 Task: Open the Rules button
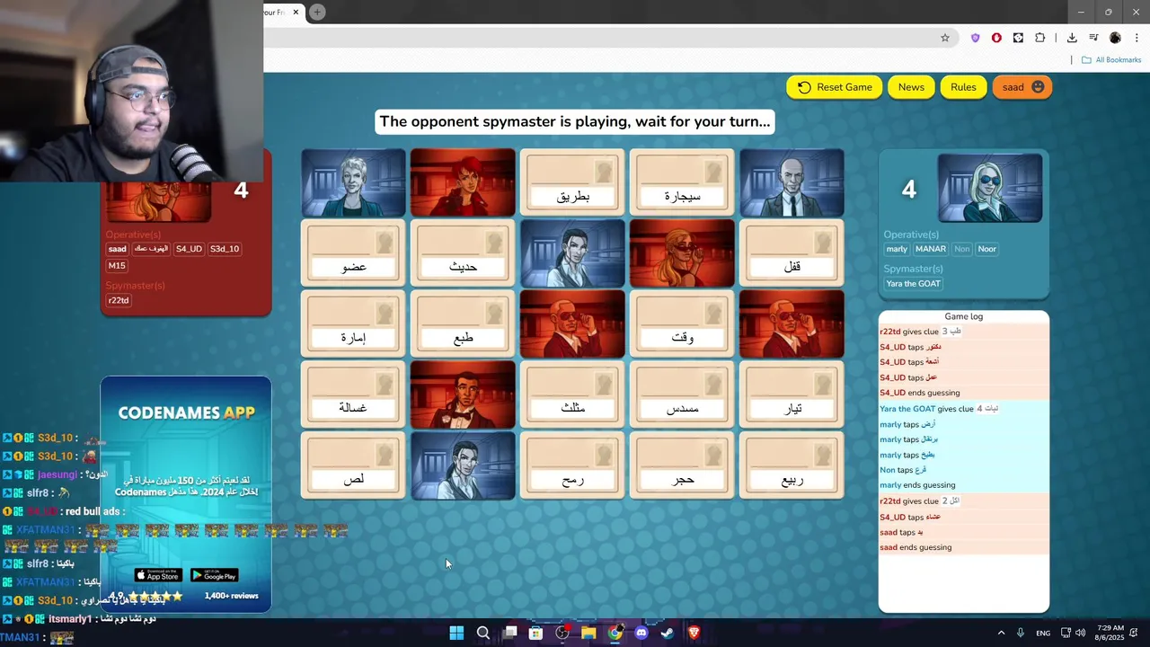pos(963,87)
